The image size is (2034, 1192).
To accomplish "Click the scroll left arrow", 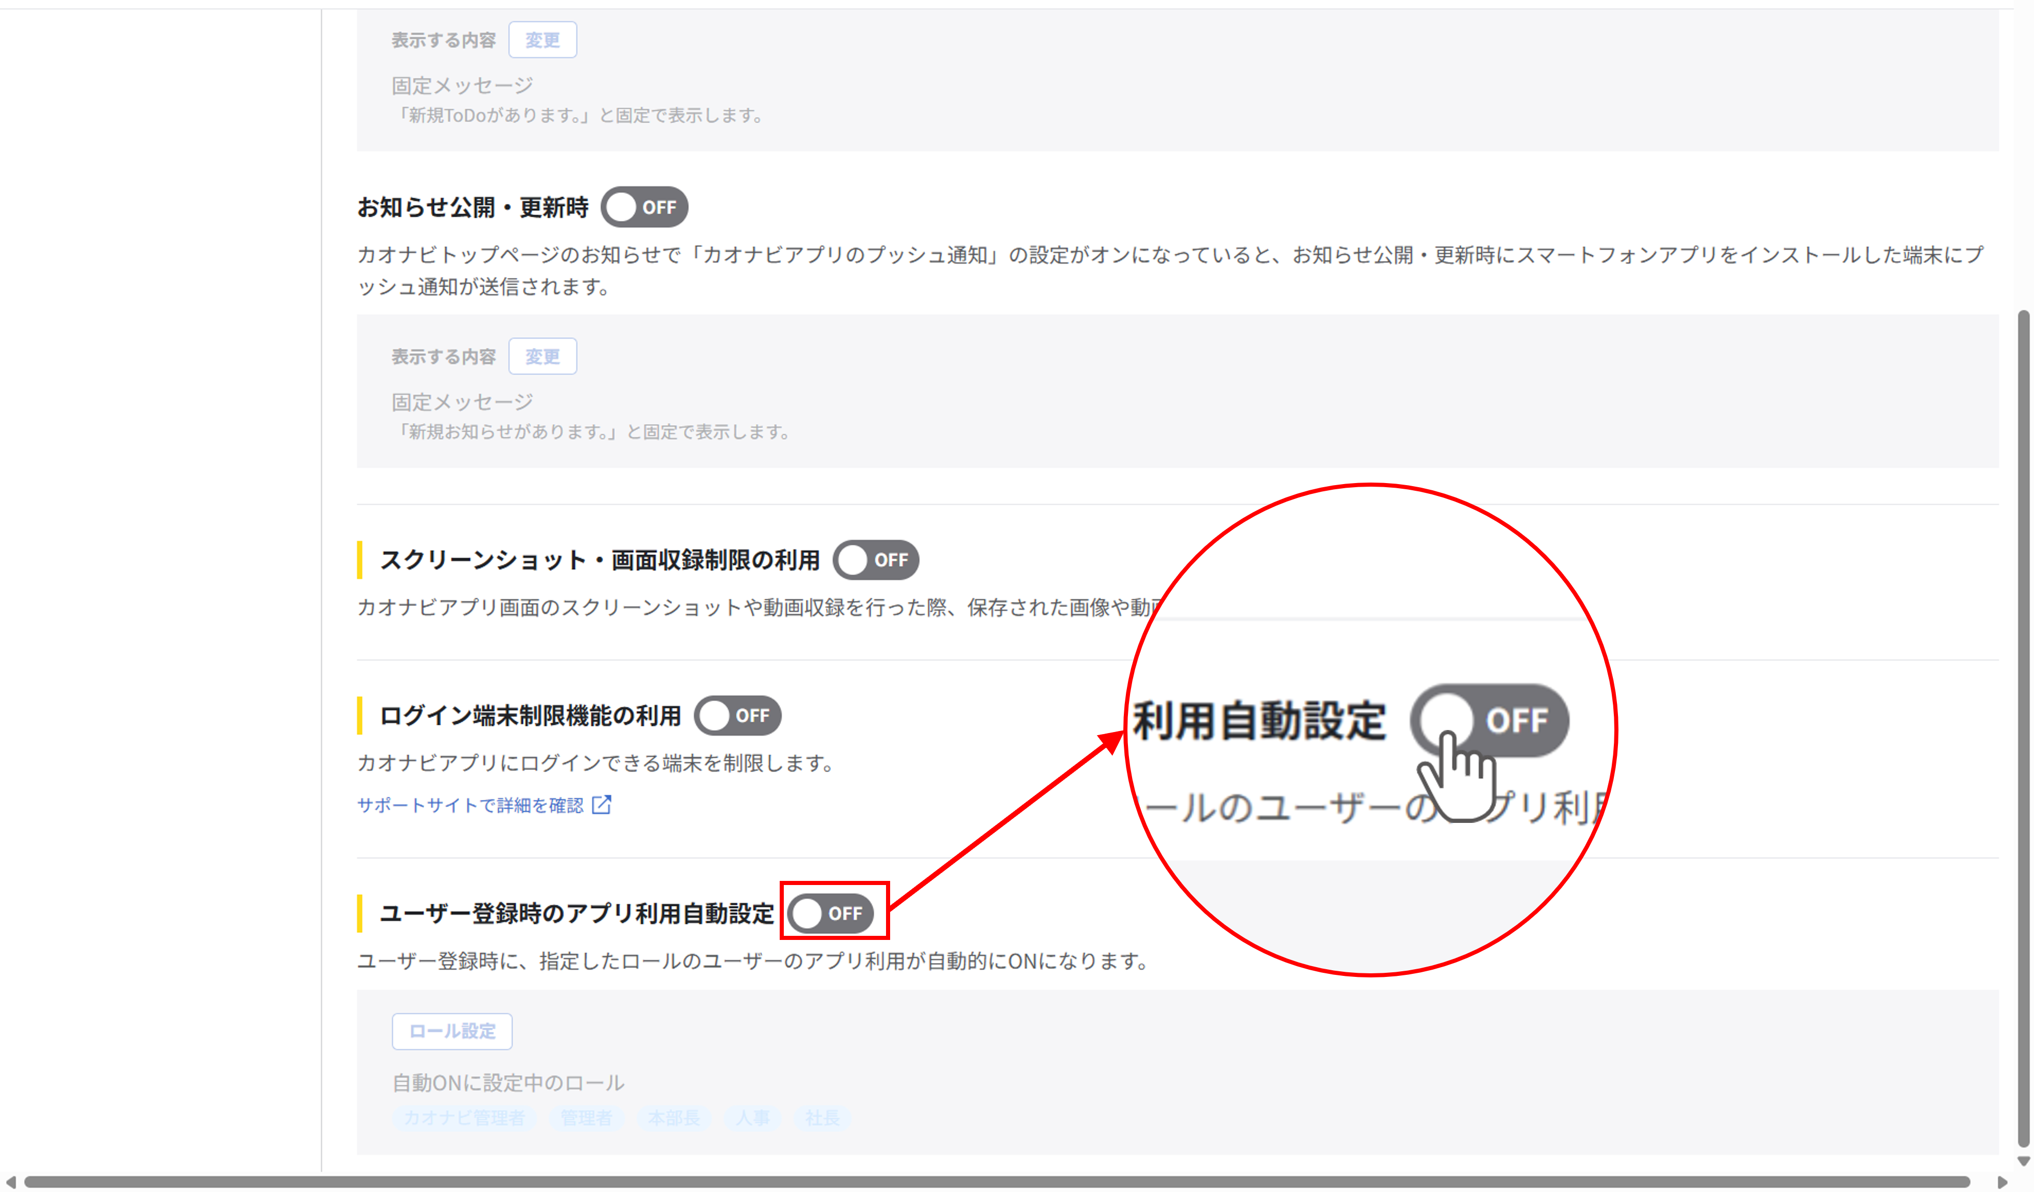I will pyautogui.click(x=10, y=1182).
